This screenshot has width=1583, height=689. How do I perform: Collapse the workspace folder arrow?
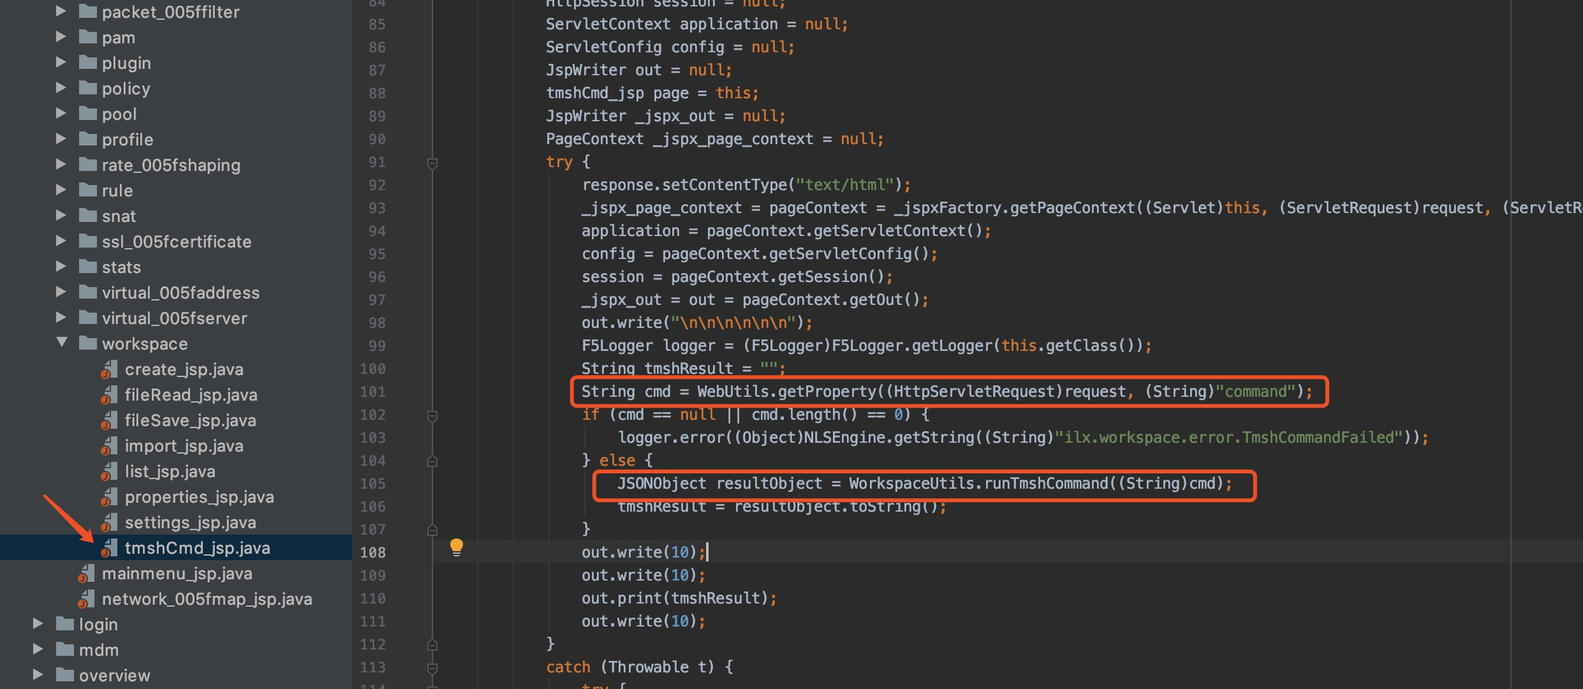(x=62, y=343)
